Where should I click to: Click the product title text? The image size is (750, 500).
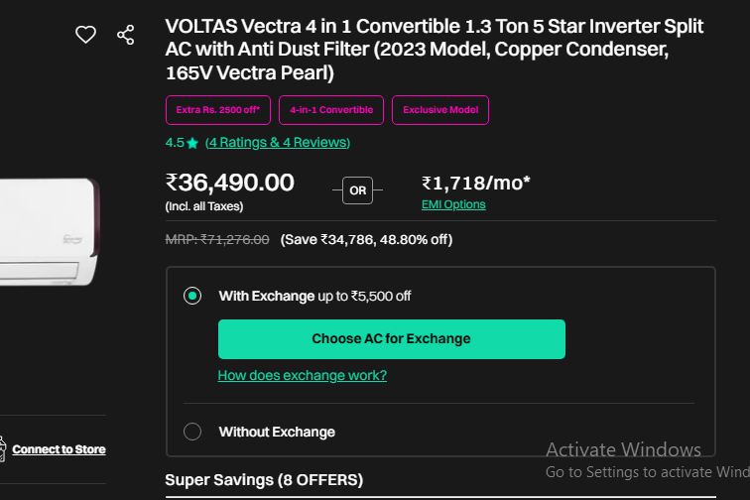435,50
